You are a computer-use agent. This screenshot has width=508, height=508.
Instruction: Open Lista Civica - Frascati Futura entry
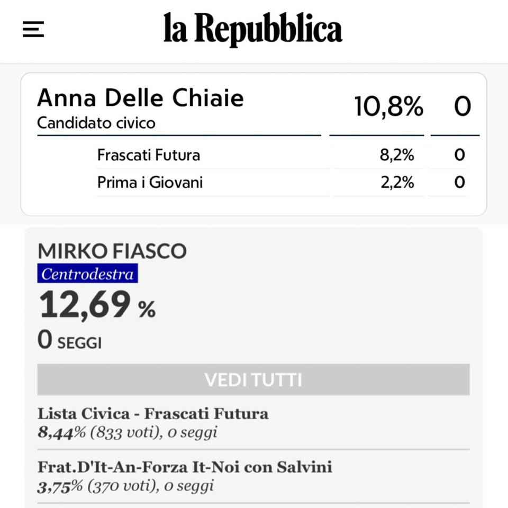pos(153,413)
